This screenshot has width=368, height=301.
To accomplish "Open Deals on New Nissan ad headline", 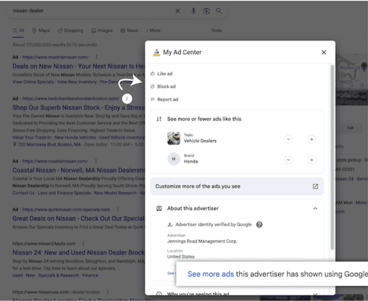I will coord(78,66).
